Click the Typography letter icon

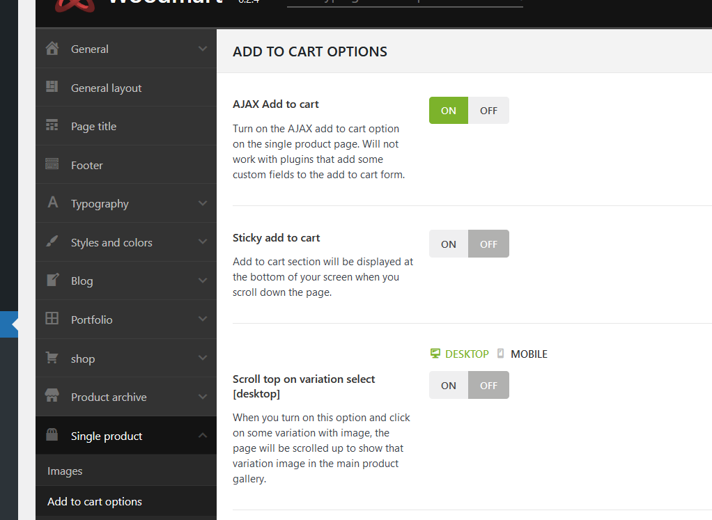[52, 203]
